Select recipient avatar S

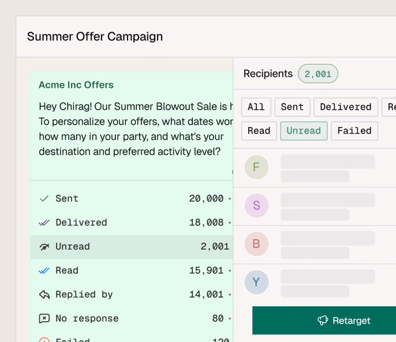pos(256,206)
